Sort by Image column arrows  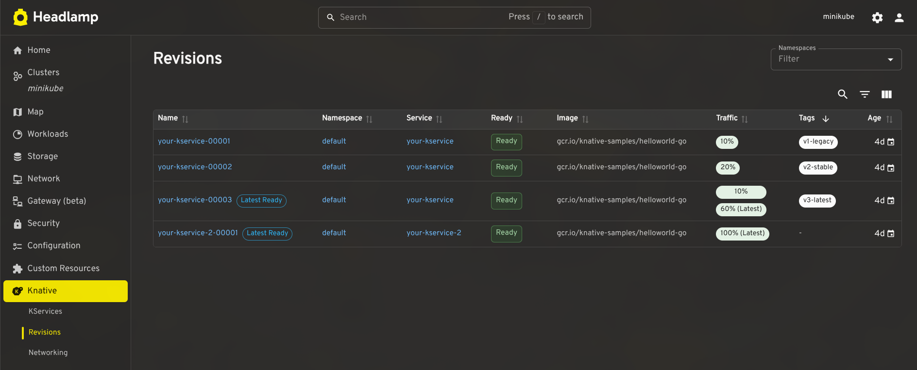[x=585, y=119]
